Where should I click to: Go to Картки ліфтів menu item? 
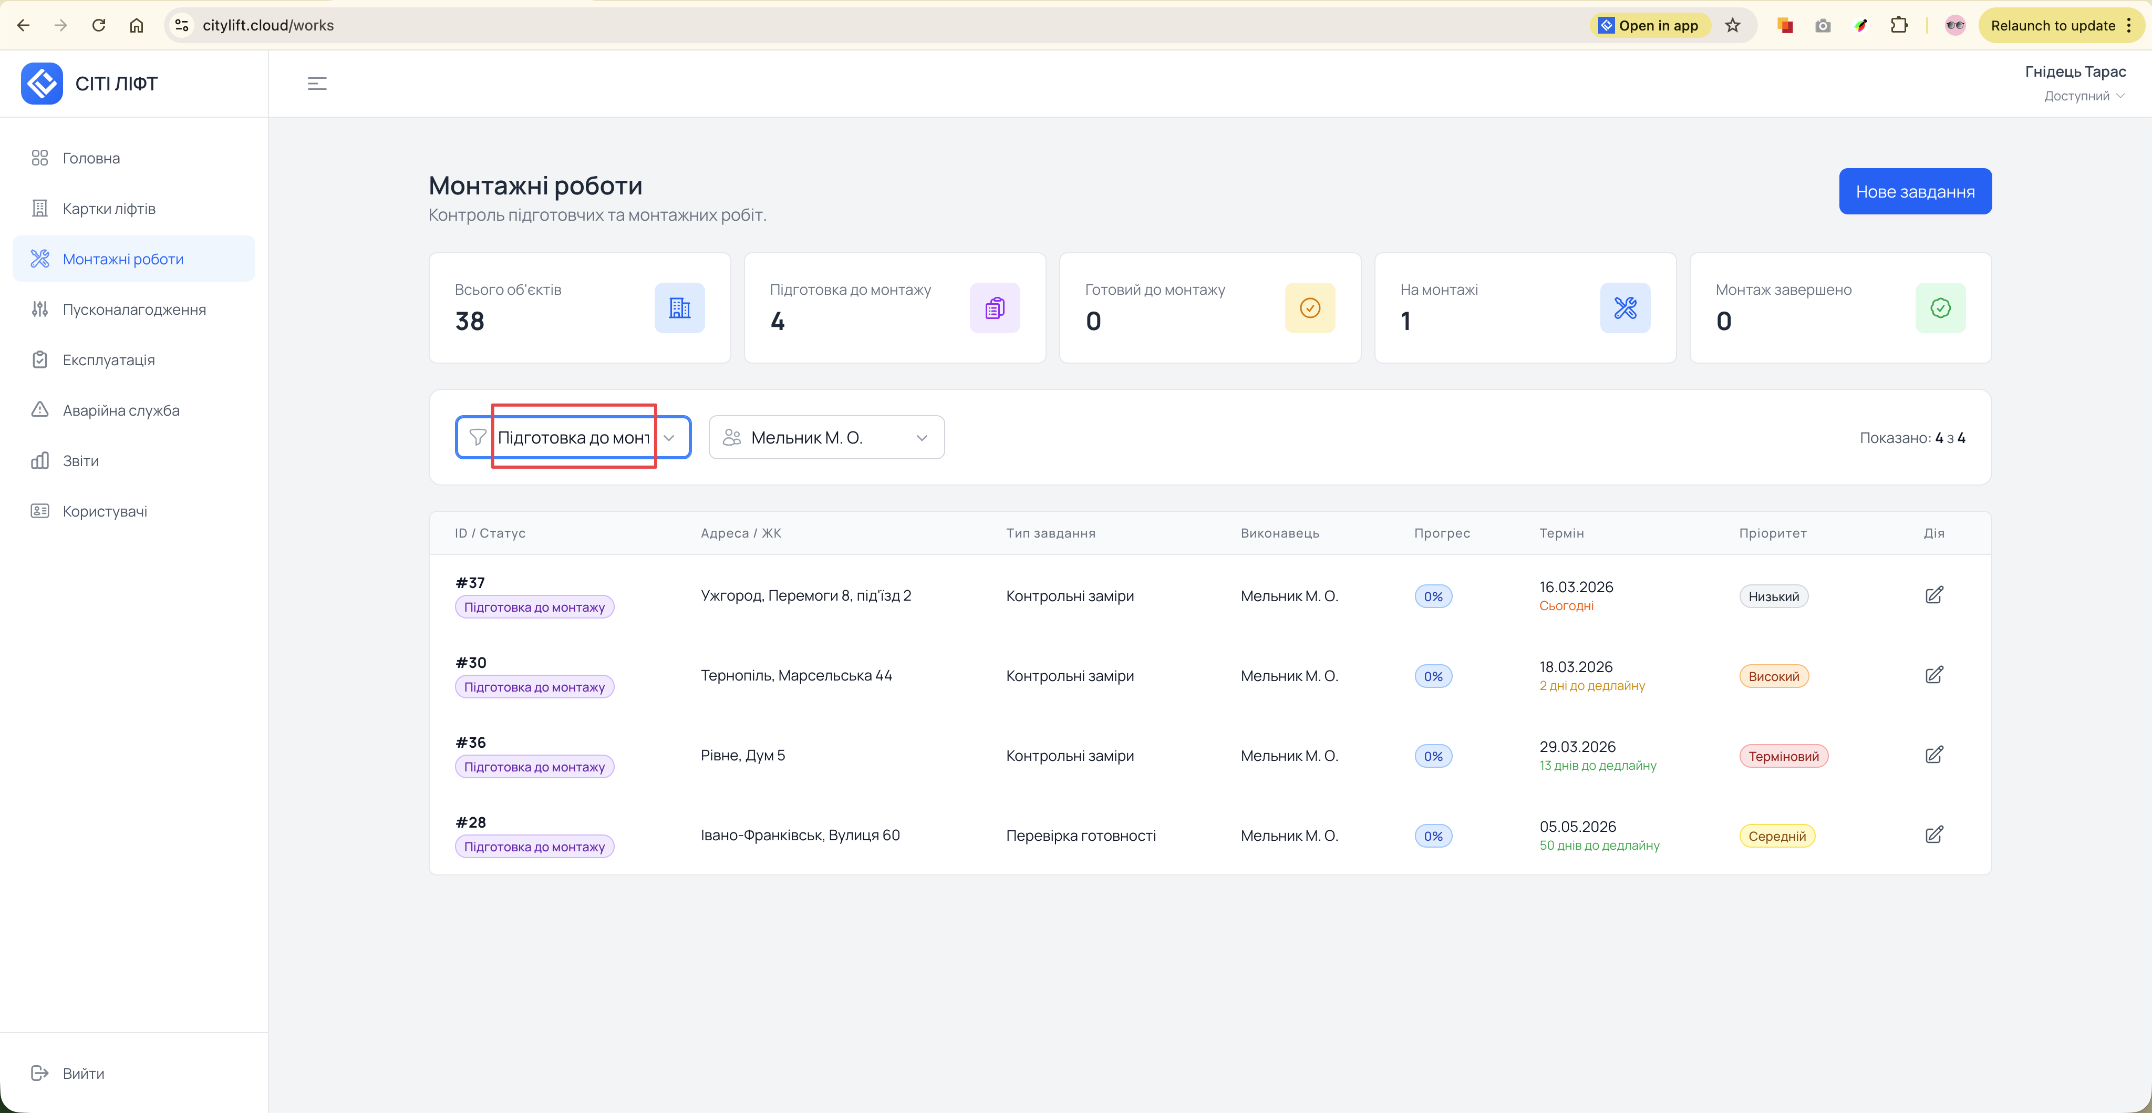point(109,209)
